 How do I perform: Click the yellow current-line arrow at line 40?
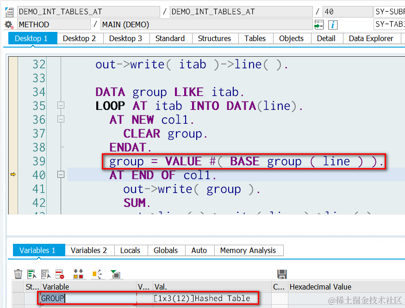(x=13, y=175)
